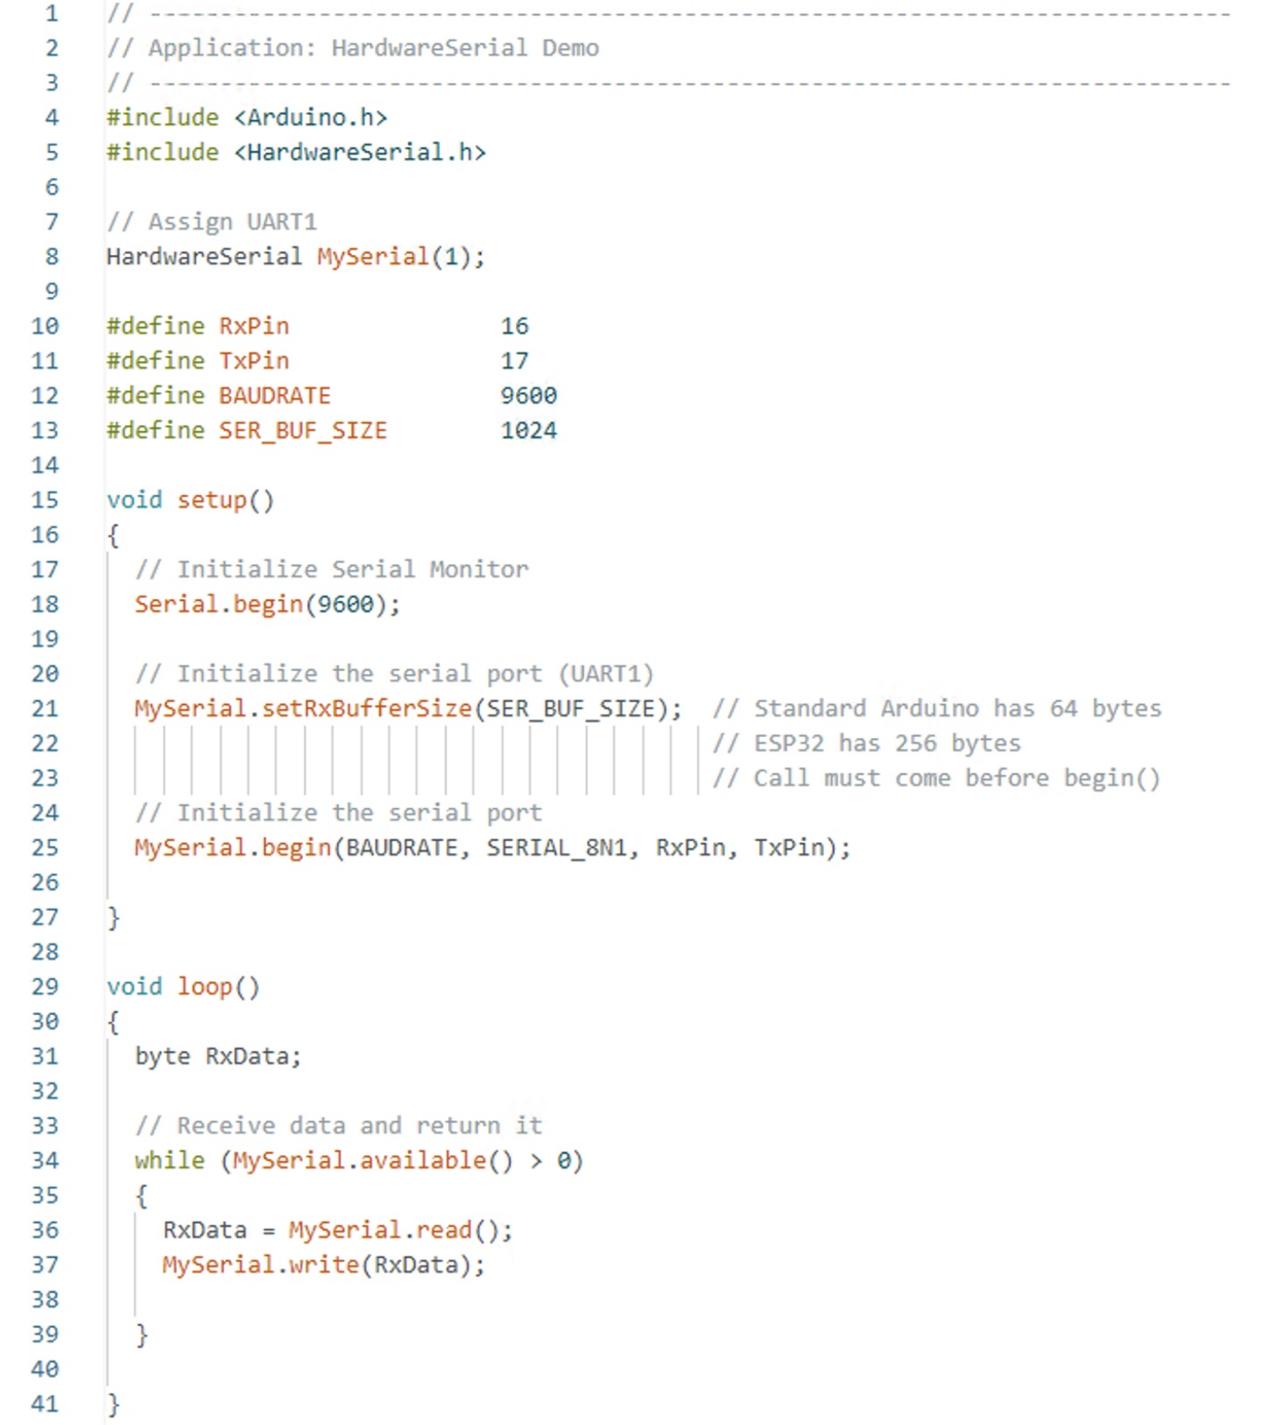The width and height of the screenshot is (1275, 1425).
Task: Click the BAUDRATE define value 9600
Action: pos(528,396)
